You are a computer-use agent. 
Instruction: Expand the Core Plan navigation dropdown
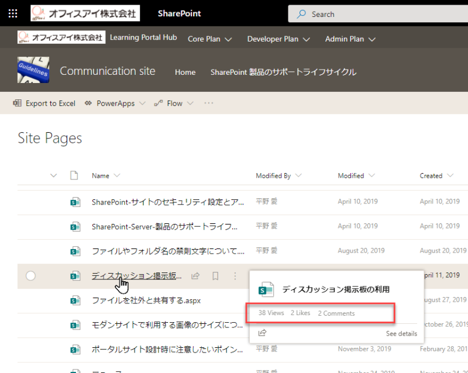click(209, 39)
